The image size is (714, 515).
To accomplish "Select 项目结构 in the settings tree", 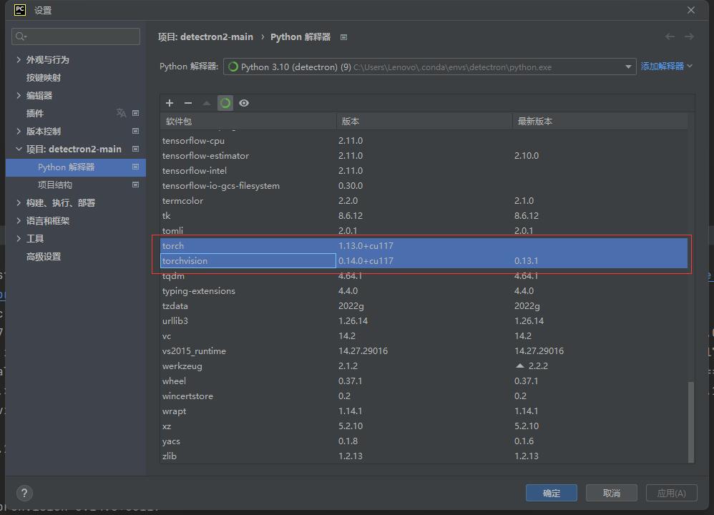I will (x=54, y=185).
